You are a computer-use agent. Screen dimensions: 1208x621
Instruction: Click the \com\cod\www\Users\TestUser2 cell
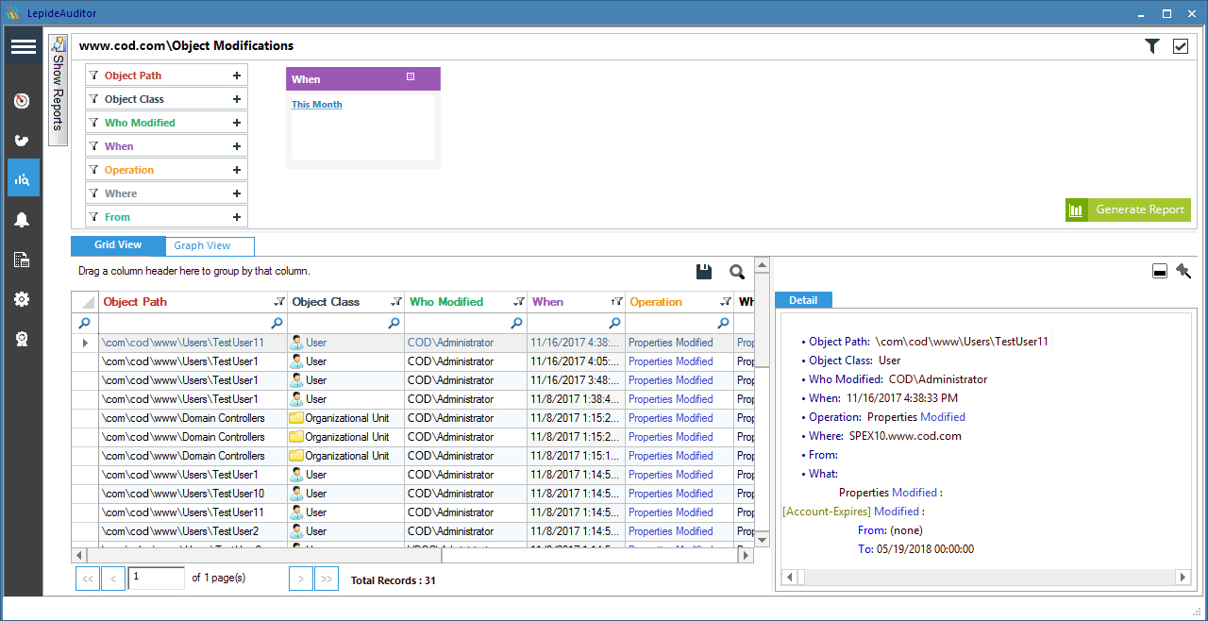tap(193, 531)
